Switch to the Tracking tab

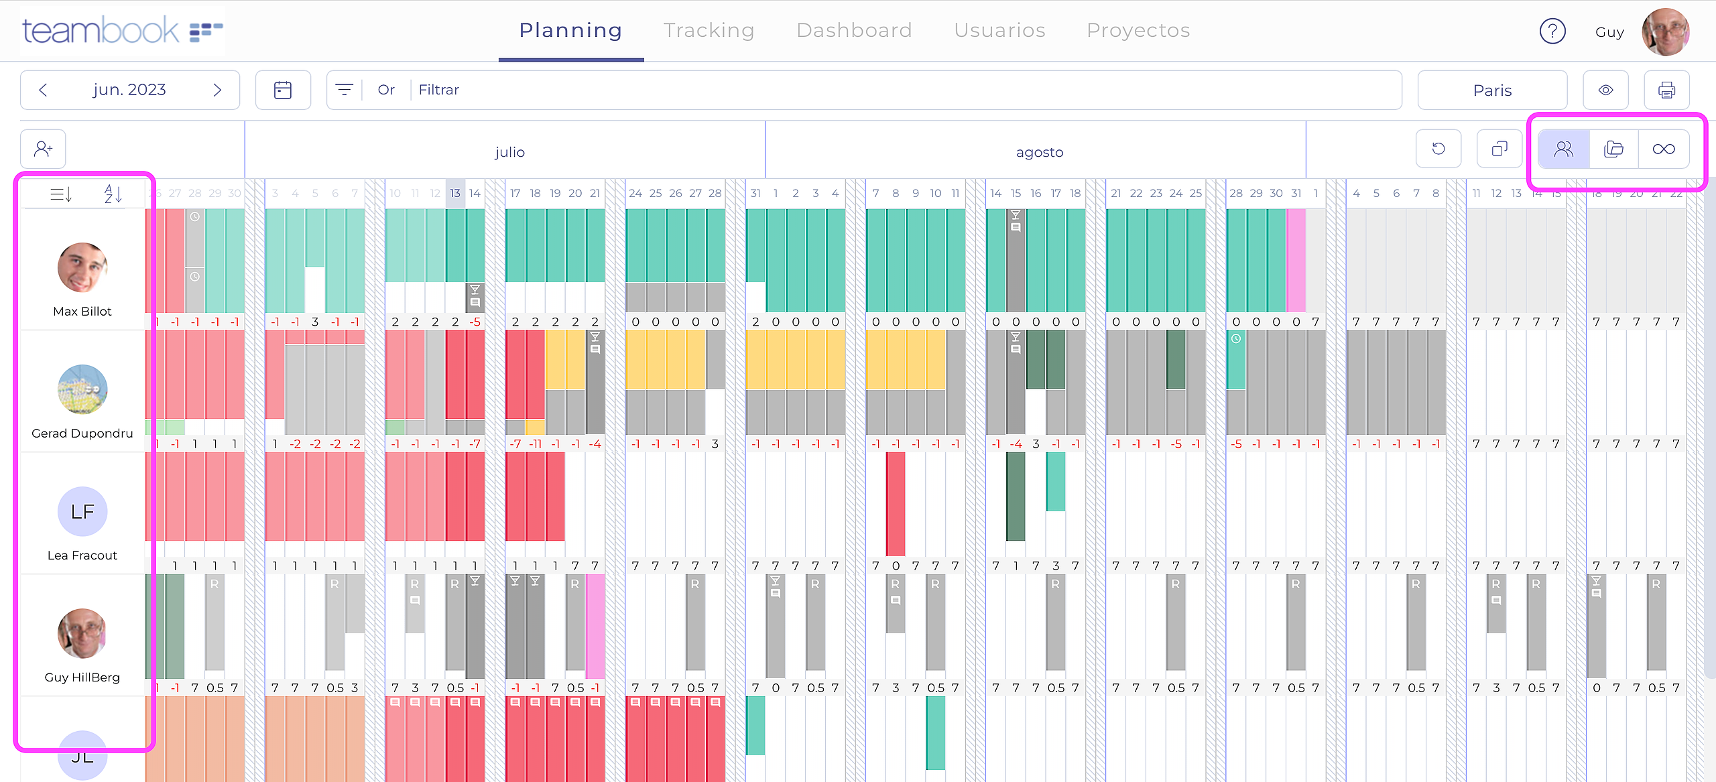pyautogui.click(x=709, y=30)
